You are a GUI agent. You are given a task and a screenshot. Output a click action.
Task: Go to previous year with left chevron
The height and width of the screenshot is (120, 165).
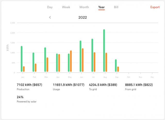(50, 17)
